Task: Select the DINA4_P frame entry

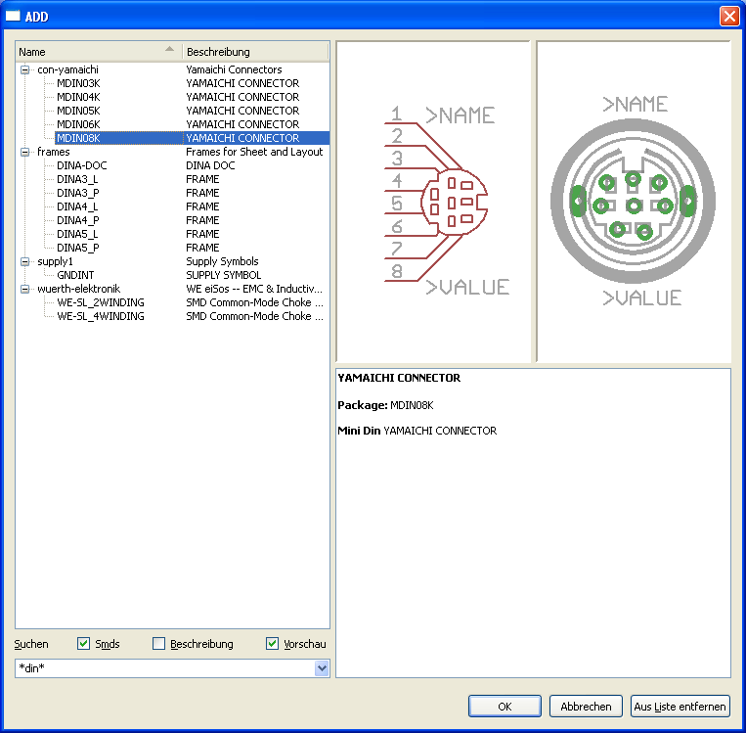Action: click(x=78, y=220)
